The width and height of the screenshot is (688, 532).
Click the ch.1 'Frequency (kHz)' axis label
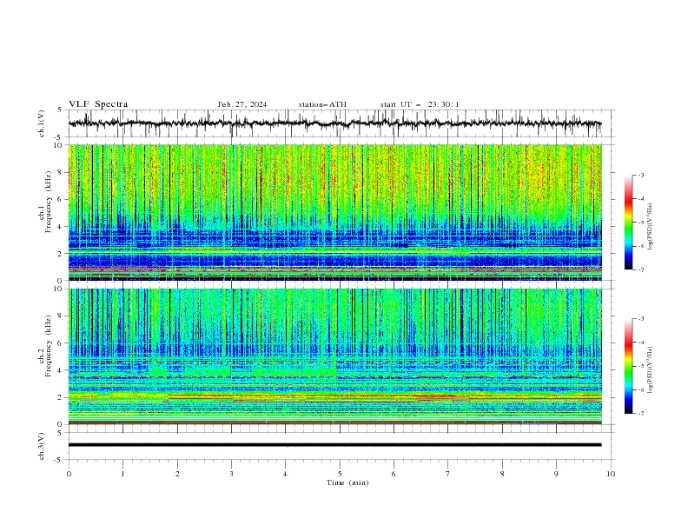tap(49, 202)
